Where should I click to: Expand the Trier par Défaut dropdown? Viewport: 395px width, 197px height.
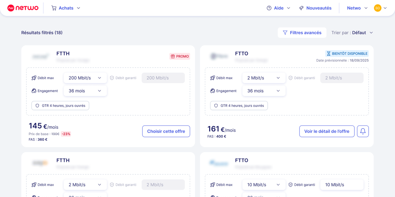click(x=362, y=33)
